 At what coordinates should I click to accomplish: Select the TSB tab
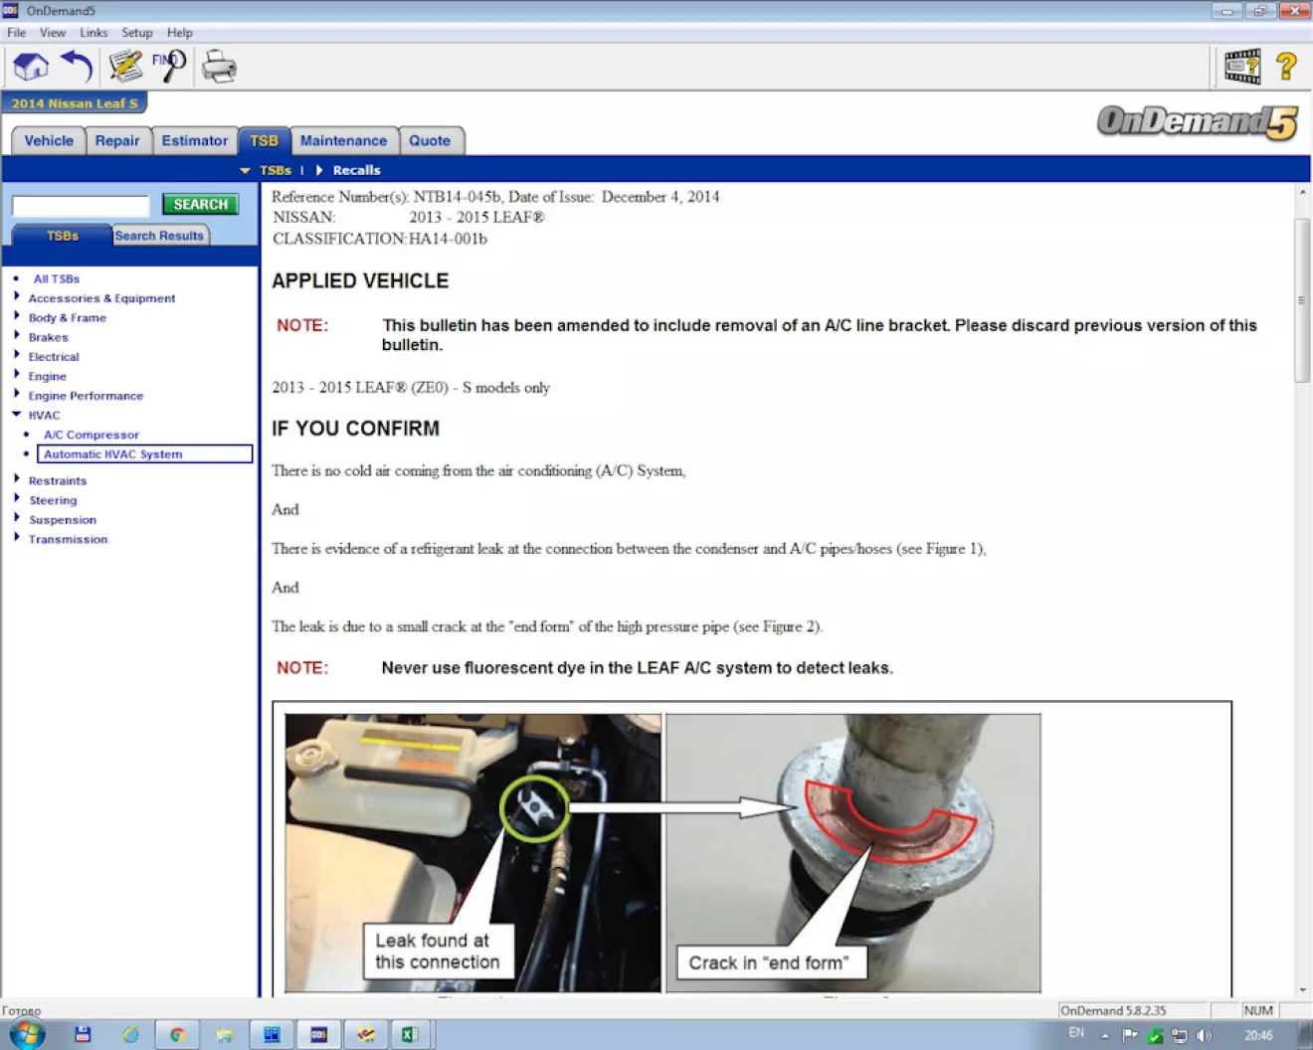(264, 141)
